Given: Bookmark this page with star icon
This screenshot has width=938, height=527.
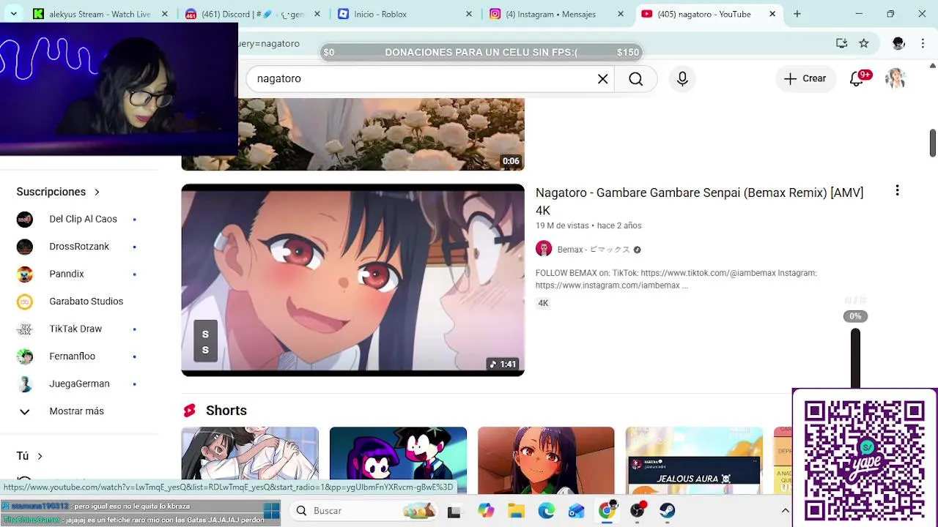Looking at the screenshot, I should (864, 43).
